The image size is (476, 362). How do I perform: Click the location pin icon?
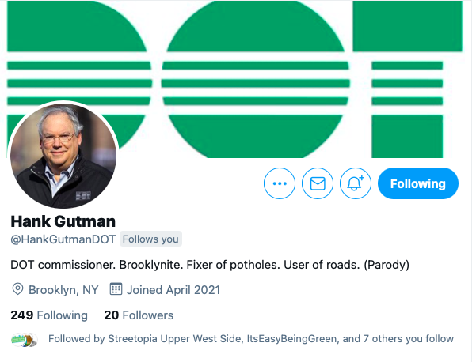click(18, 289)
